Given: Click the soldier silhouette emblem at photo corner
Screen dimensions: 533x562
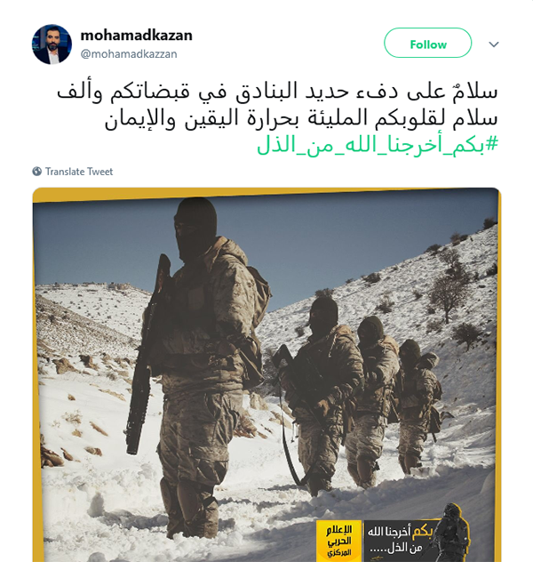Looking at the screenshot, I should 452,532.
